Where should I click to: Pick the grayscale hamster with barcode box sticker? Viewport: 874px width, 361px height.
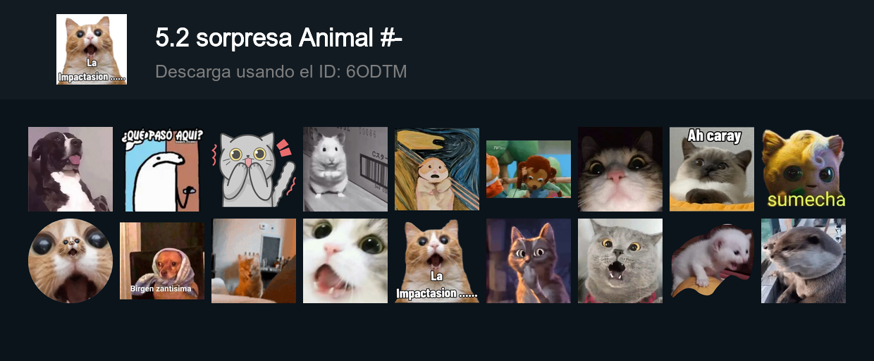coord(345,169)
